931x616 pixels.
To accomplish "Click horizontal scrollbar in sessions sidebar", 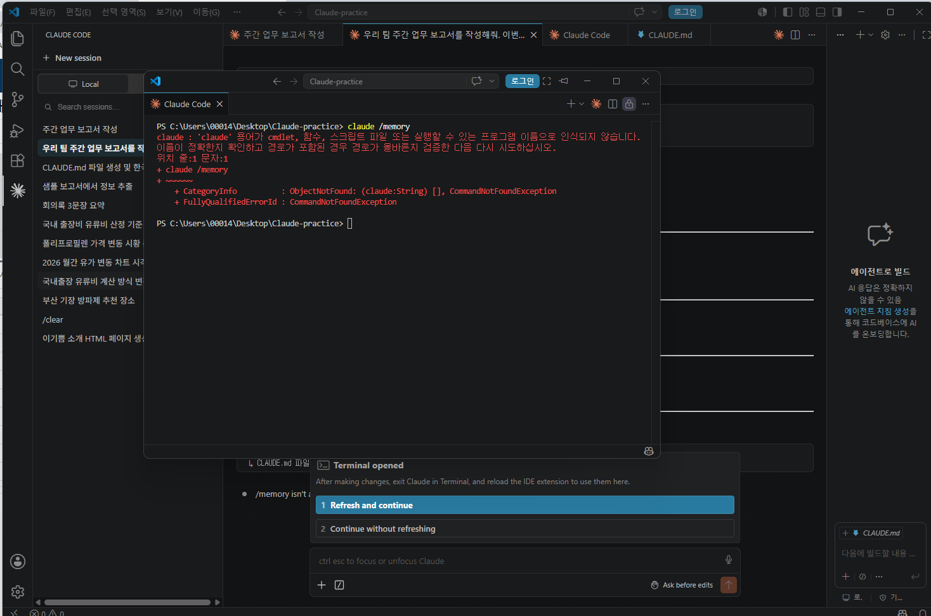I will [x=127, y=602].
